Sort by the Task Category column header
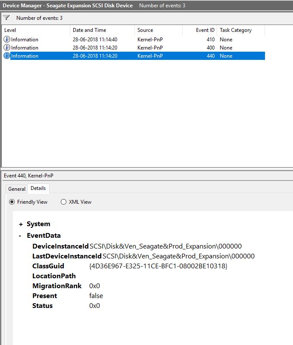The height and width of the screenshot is (345, 293). point(241,30)
